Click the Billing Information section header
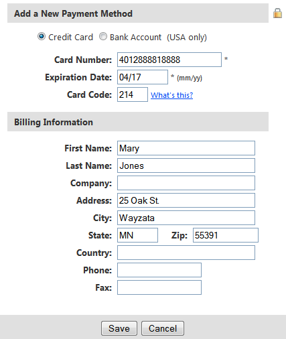Image resolution: width=286 pixels, height=339 pixels. coord(138,122)
